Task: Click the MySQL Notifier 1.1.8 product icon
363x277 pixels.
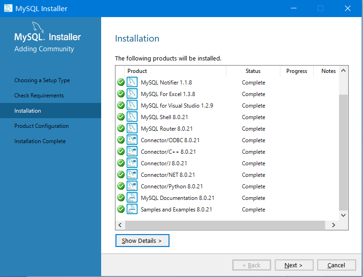Action: pos(132,83)
